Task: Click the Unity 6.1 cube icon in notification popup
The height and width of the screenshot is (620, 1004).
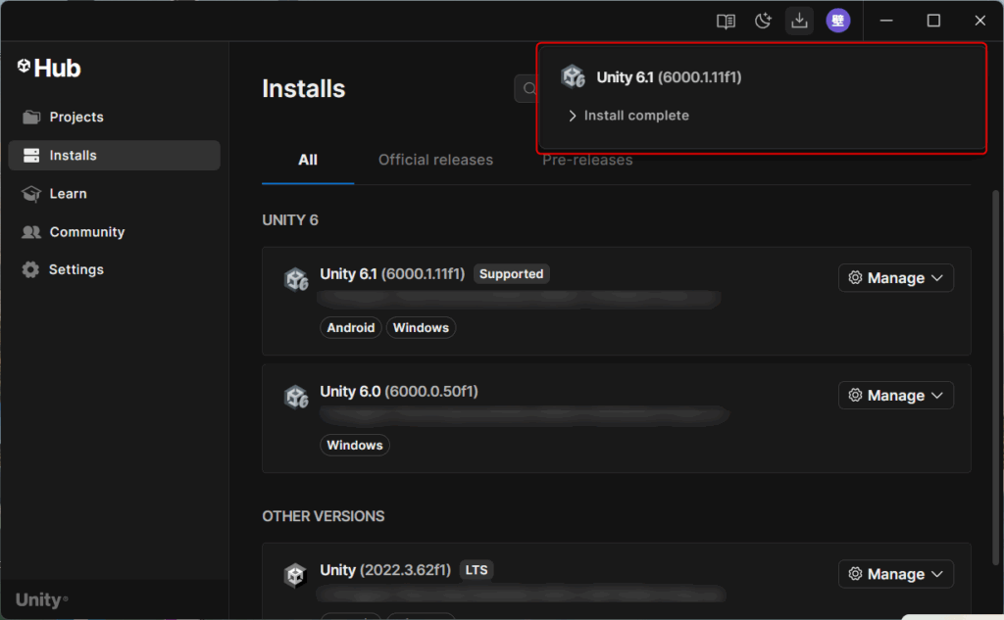Action: point(573,76)
